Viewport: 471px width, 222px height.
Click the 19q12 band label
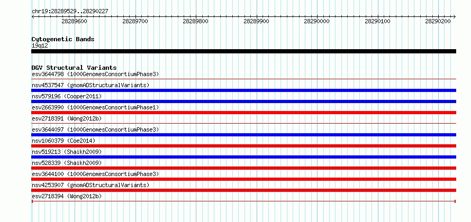click(x=40, y=46)
